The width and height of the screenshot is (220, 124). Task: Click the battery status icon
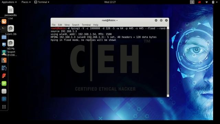click(213, 2)
